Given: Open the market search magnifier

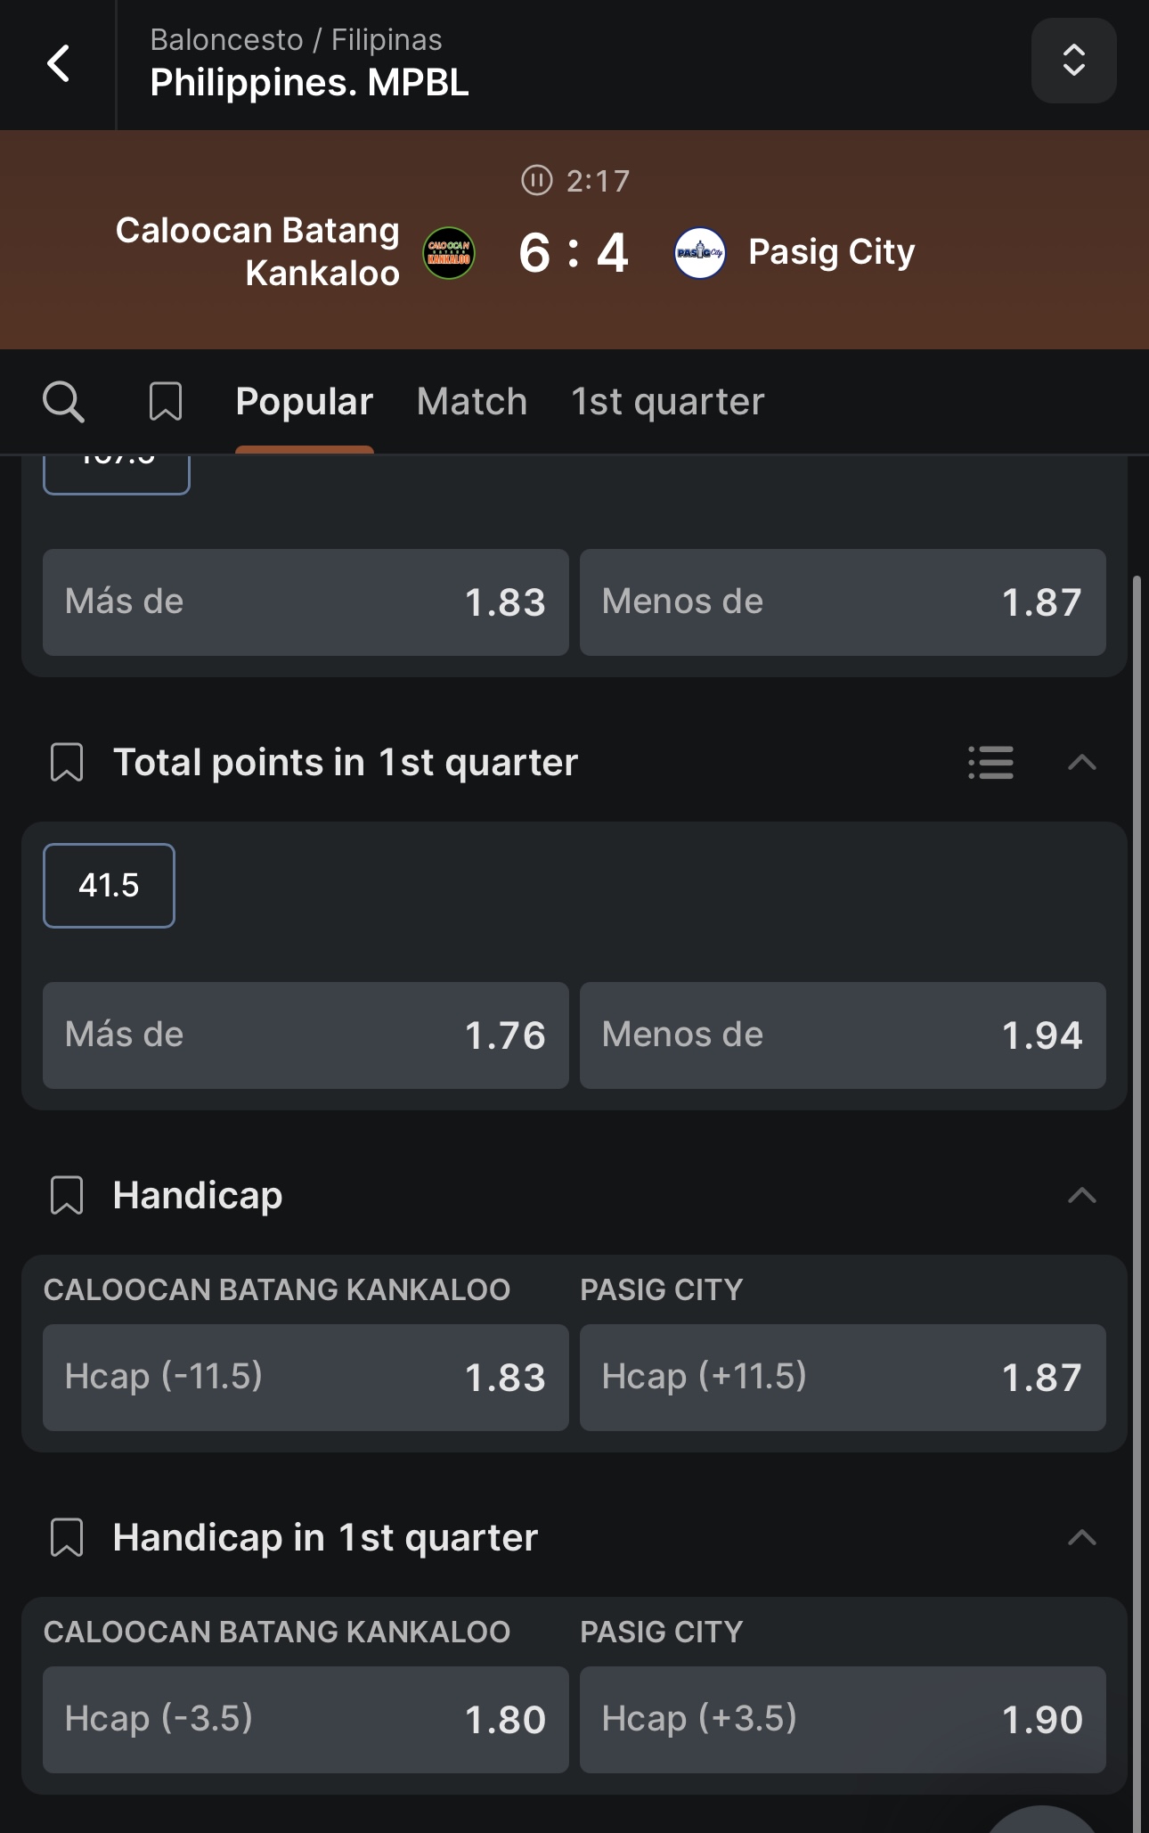Looking at the screenshot, I should point(63,402).
